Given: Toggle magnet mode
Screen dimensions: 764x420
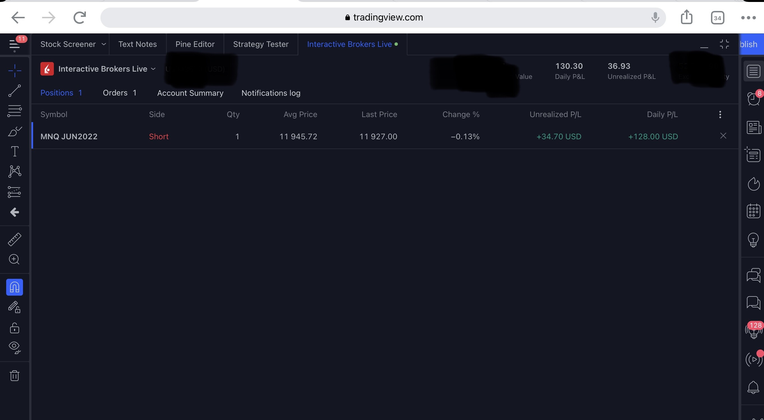Looking at the screenshot, I should click(15, 287).
